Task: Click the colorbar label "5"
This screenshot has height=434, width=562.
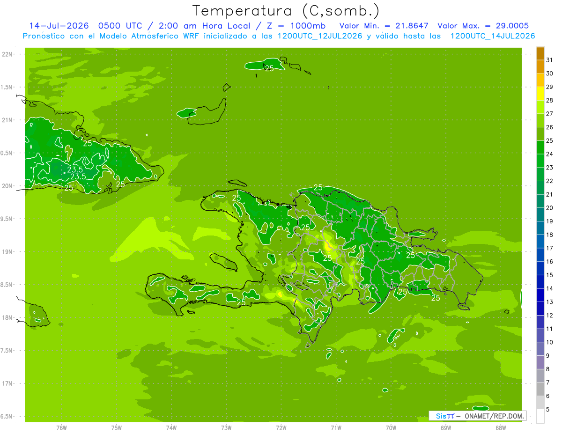Action: 548,410
